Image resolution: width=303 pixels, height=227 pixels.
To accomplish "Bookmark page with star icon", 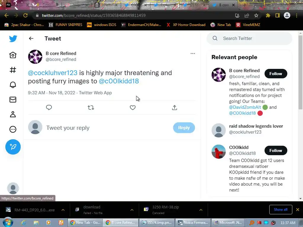I will point(256,15).
